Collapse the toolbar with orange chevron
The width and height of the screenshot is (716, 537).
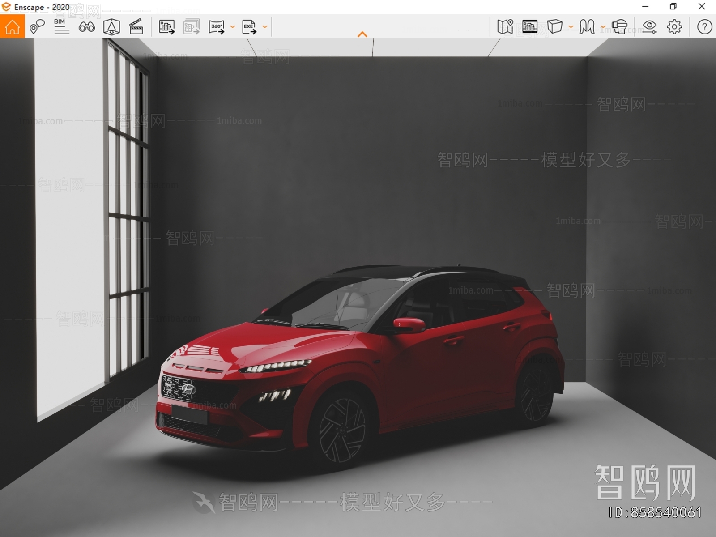pos(362,34)
